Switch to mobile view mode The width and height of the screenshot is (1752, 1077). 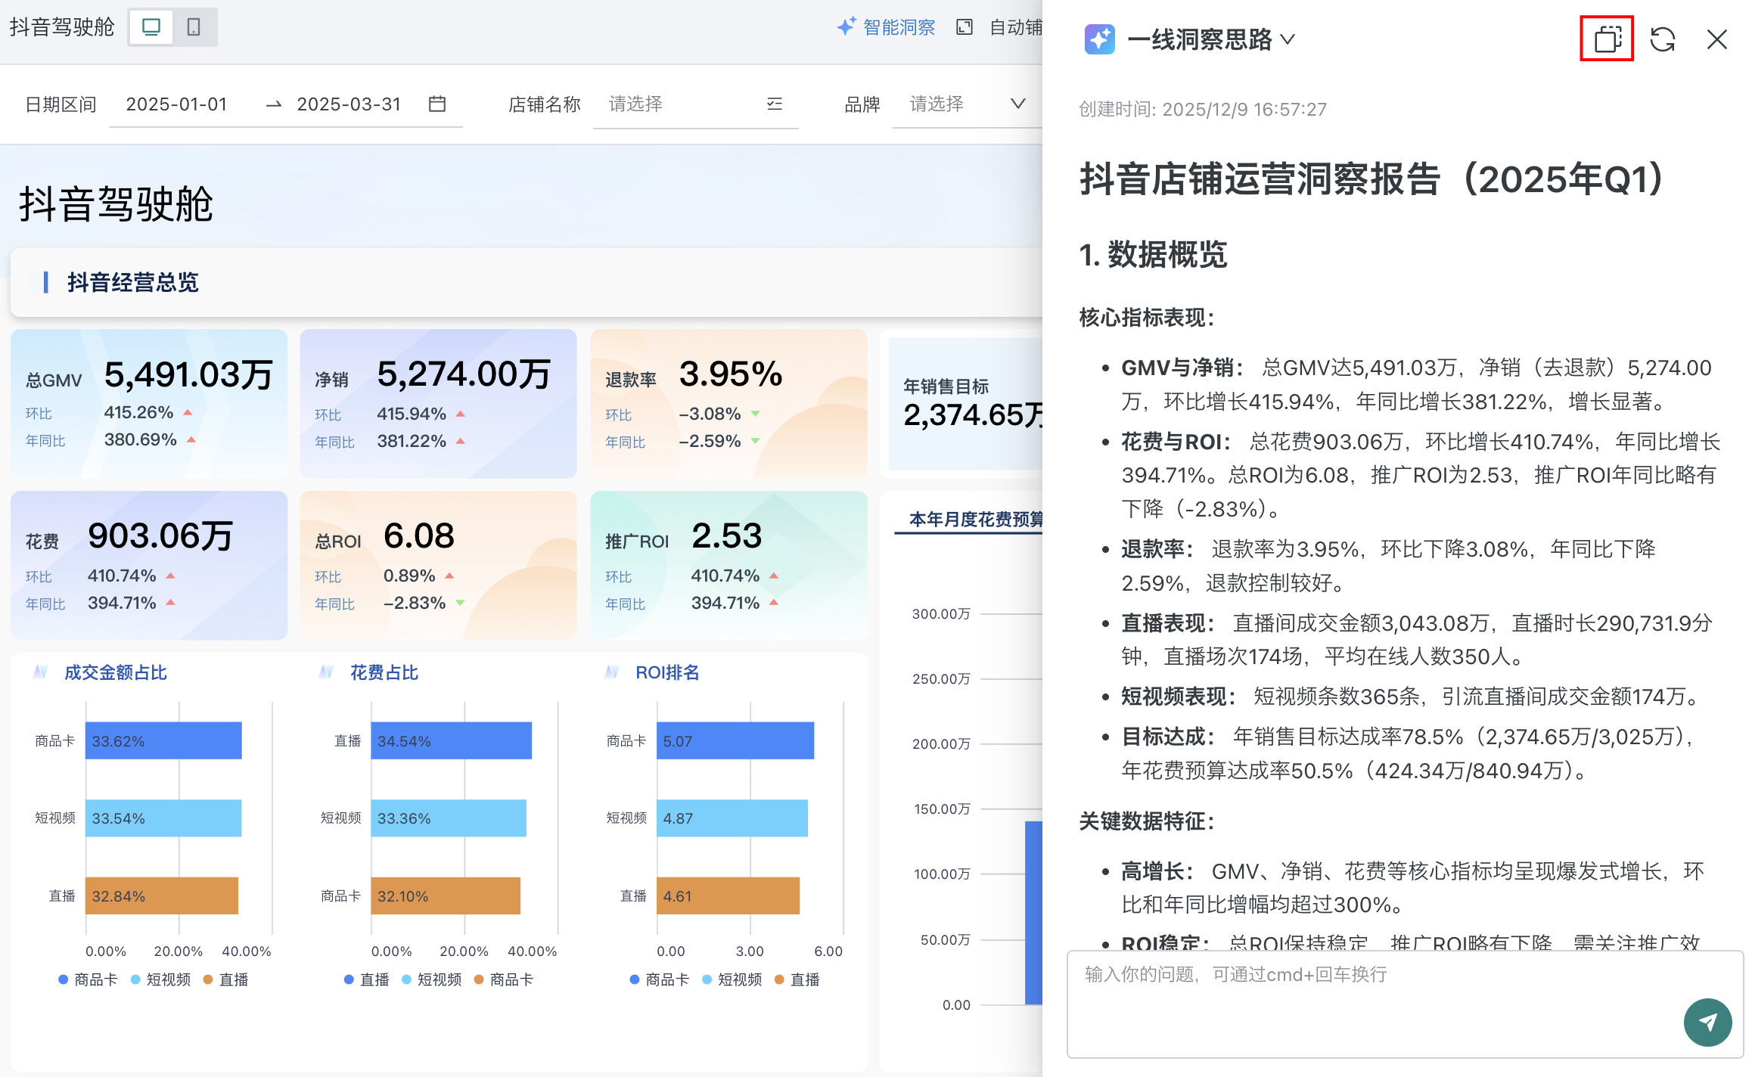coord(194,27)
